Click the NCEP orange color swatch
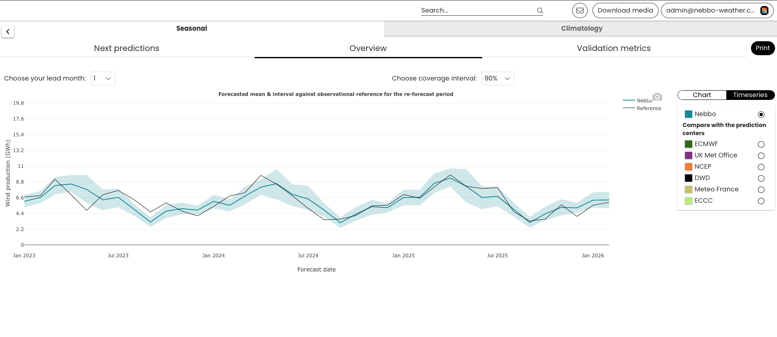The width and height of the screenshot is (777, 337). [689, 167]
